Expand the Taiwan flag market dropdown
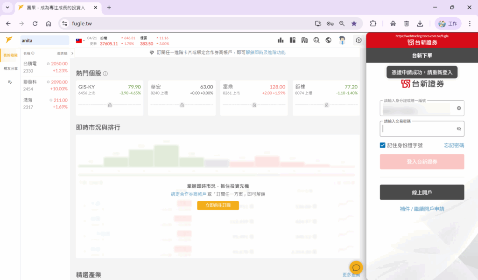Image resolution: width=478 pixels, height=280 pixels. [79, 41]
